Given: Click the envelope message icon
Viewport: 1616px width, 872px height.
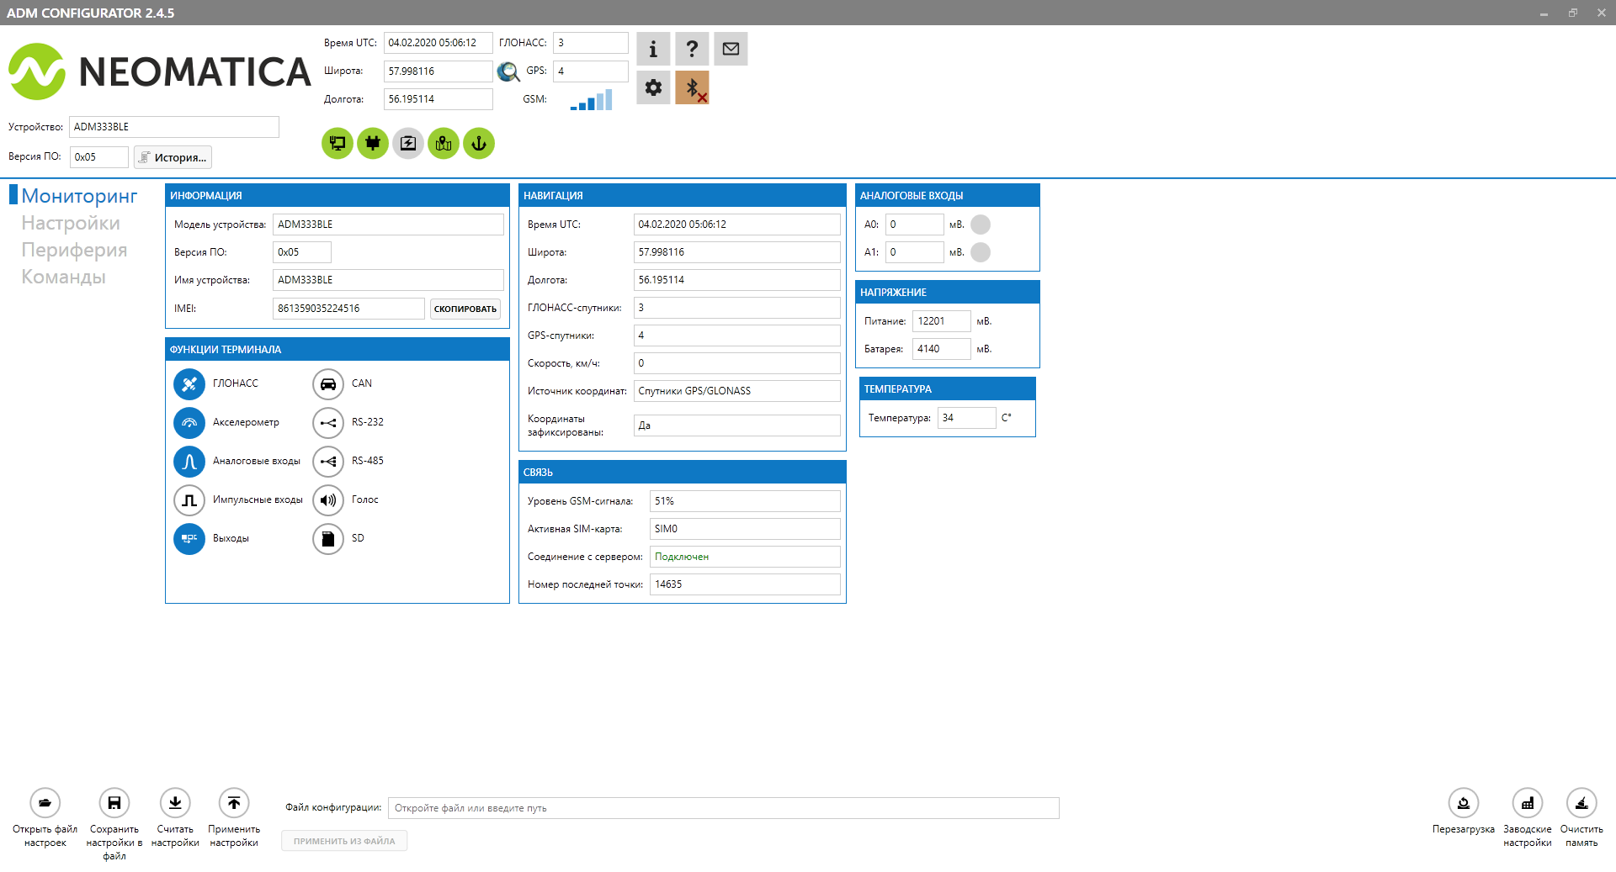Looking at the screenshot, I should 731,49.
